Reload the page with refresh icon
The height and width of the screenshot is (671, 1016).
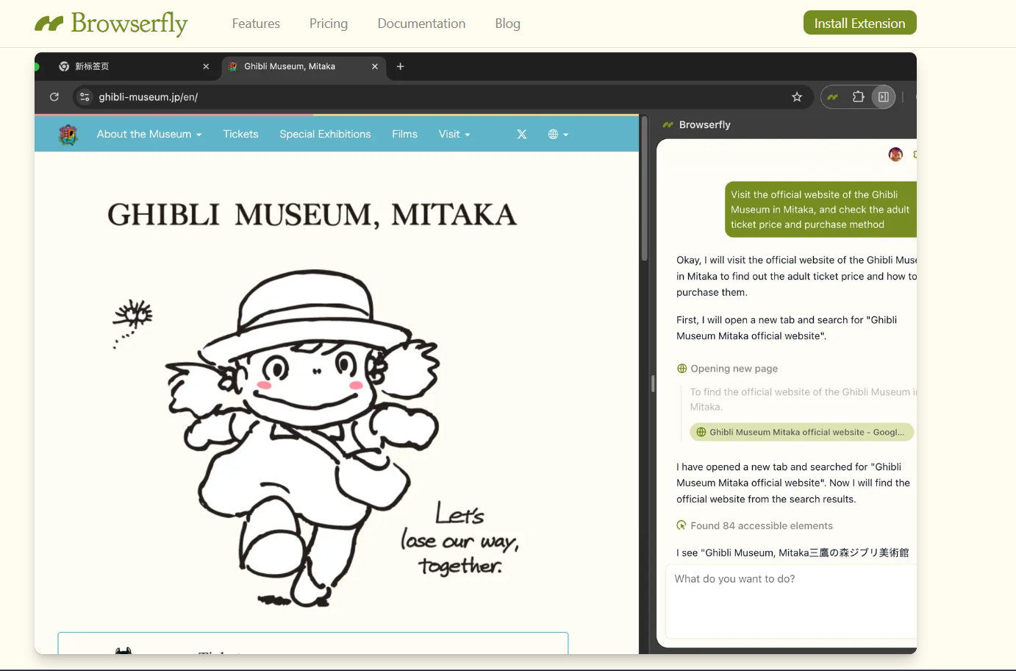point(54,96)
